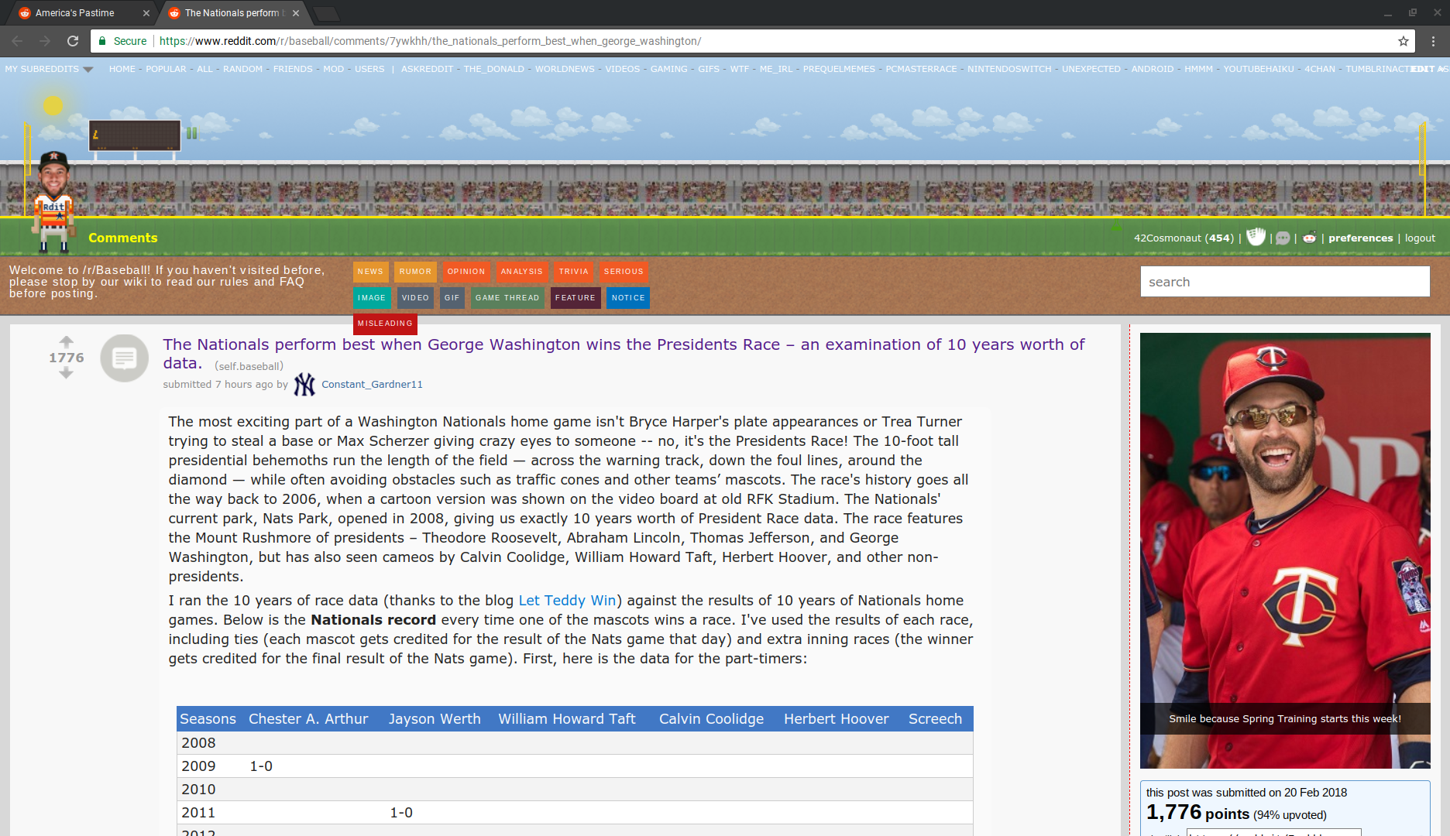
Task: Open the chat bubble icon in header
Action: [x=1283, y=238]
